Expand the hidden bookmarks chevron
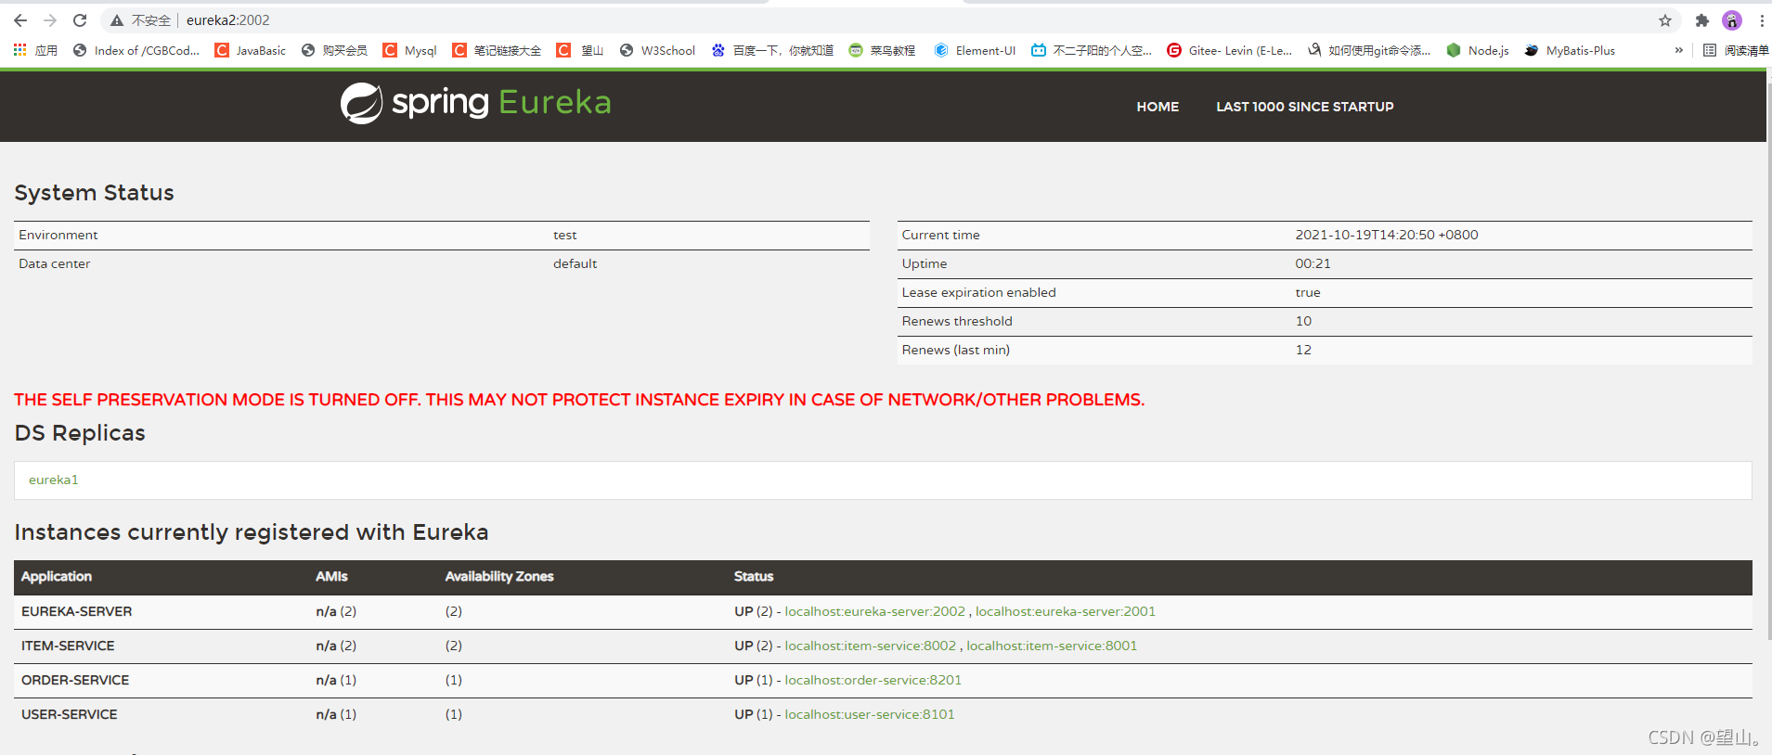Screen dimensions: 1772x755 pos(1678,50)
